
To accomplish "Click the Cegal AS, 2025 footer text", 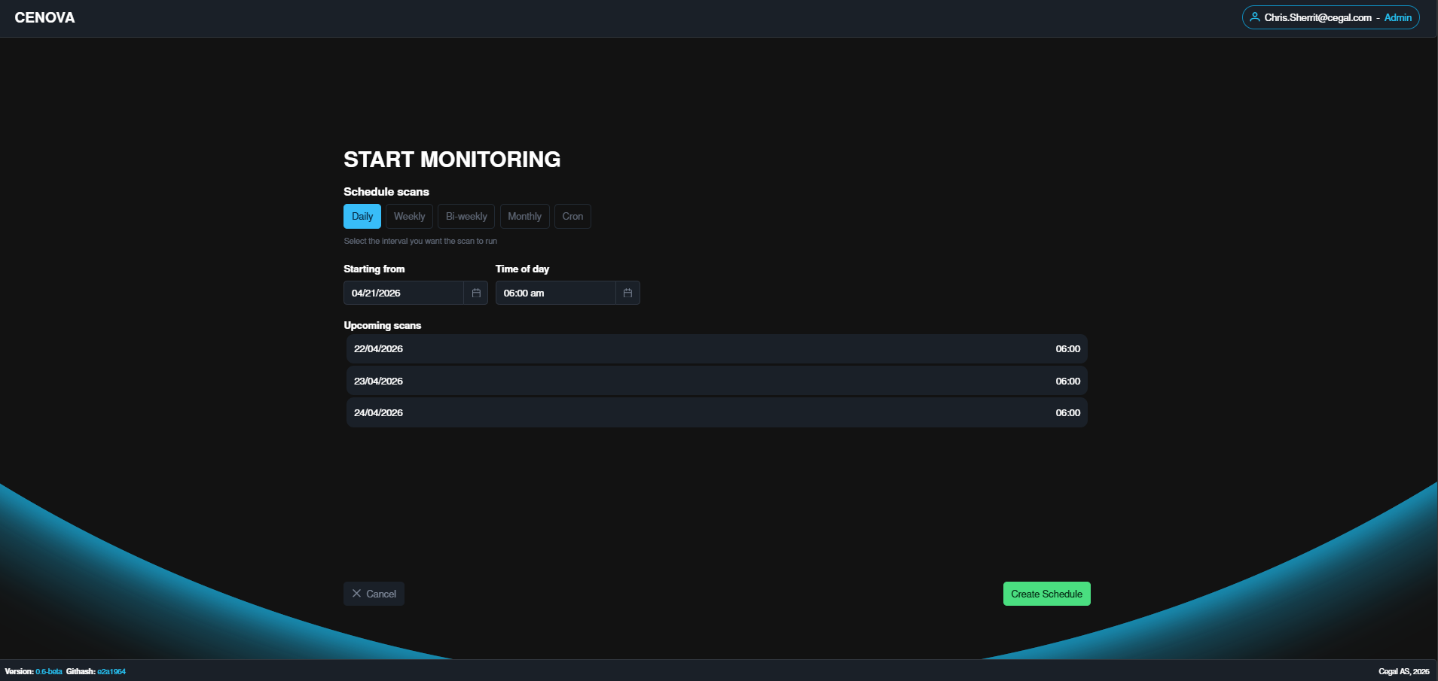I will coord(1404,671).
